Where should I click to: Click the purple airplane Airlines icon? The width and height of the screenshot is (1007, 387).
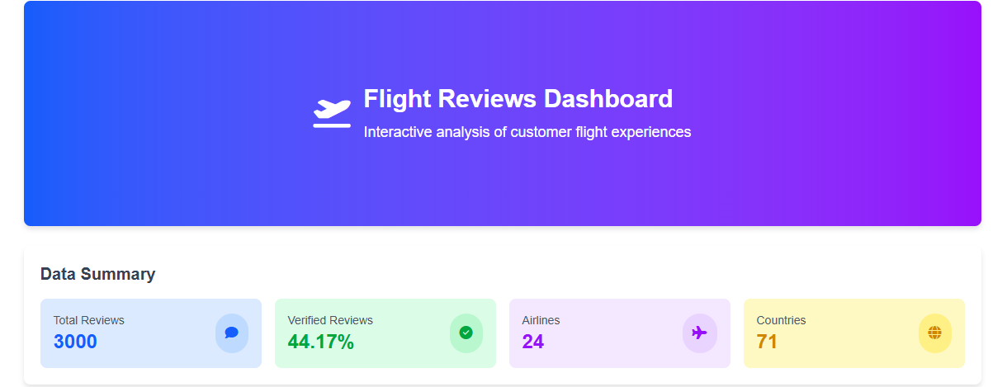700,333
